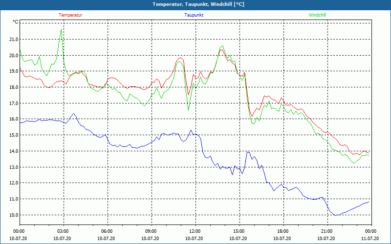Click the 17,0 y-axis value
This screenshot has height=244, width=391.
pos(14,103)
